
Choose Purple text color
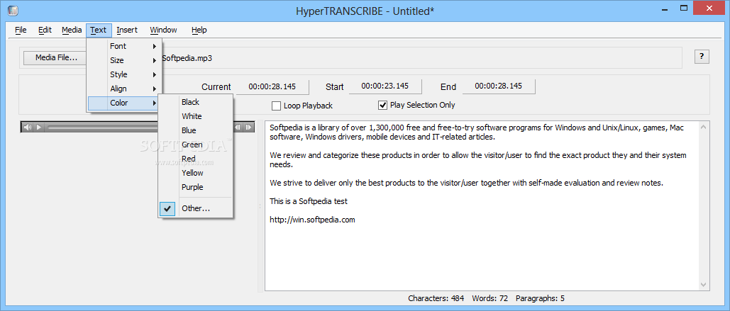196,187
